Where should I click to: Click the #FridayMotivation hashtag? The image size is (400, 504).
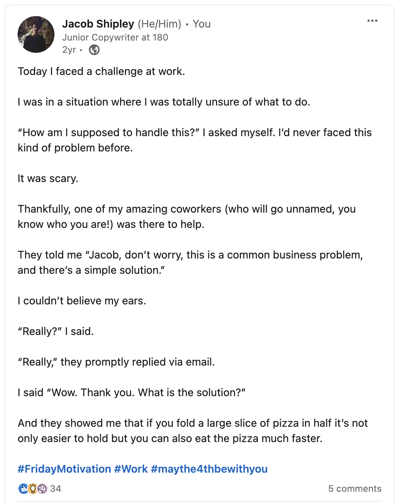[64, 469]
